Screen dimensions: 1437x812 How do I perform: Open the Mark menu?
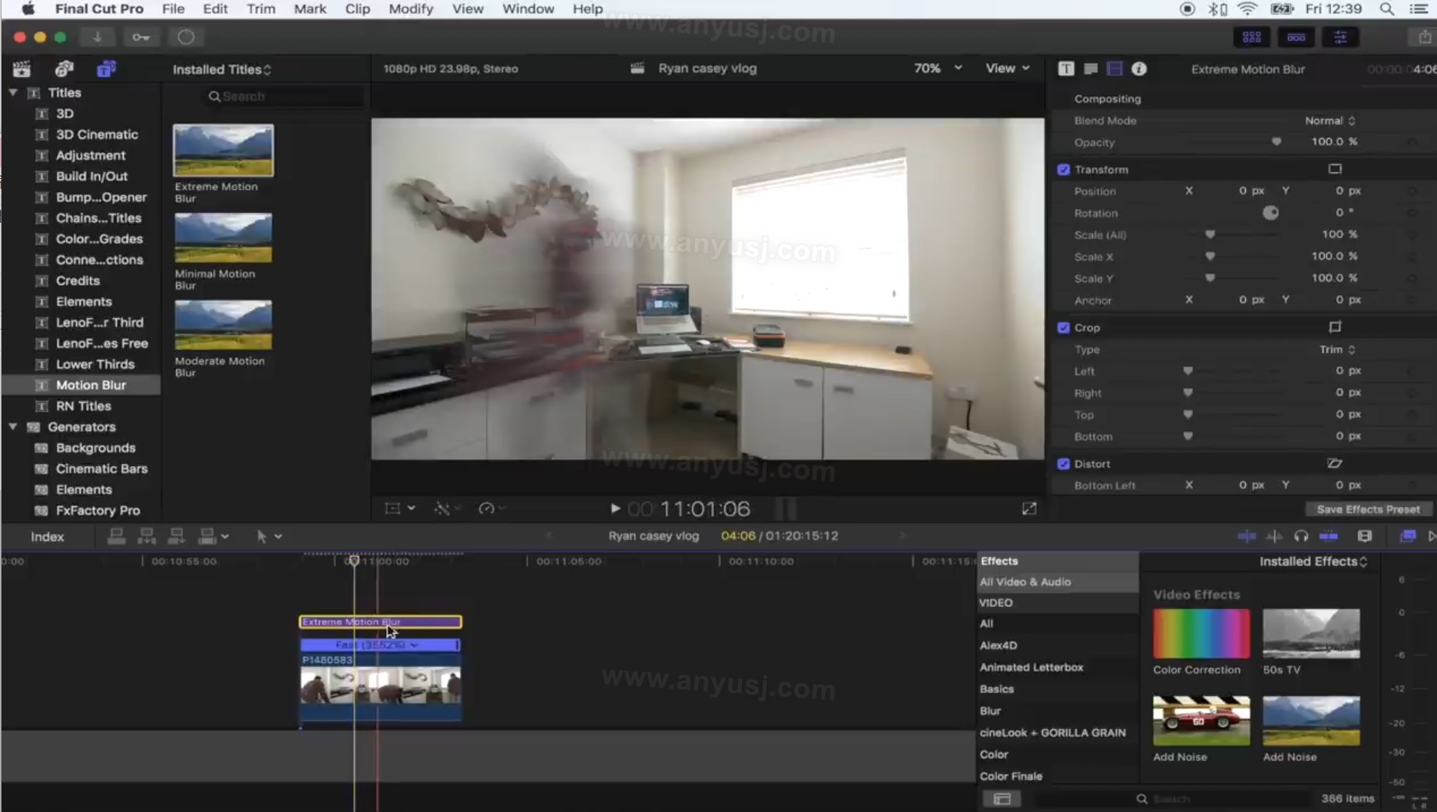tap(310, 9)
